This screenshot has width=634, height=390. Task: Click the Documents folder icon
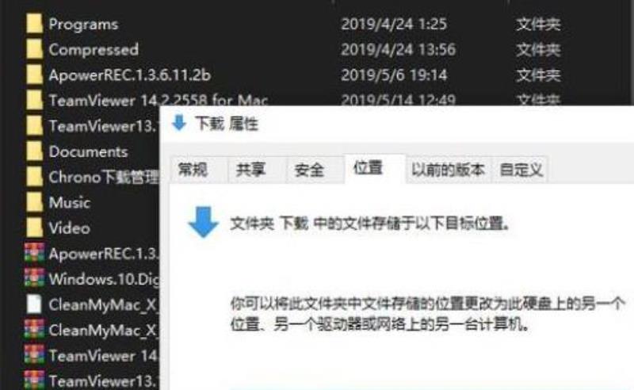[34, 151]
